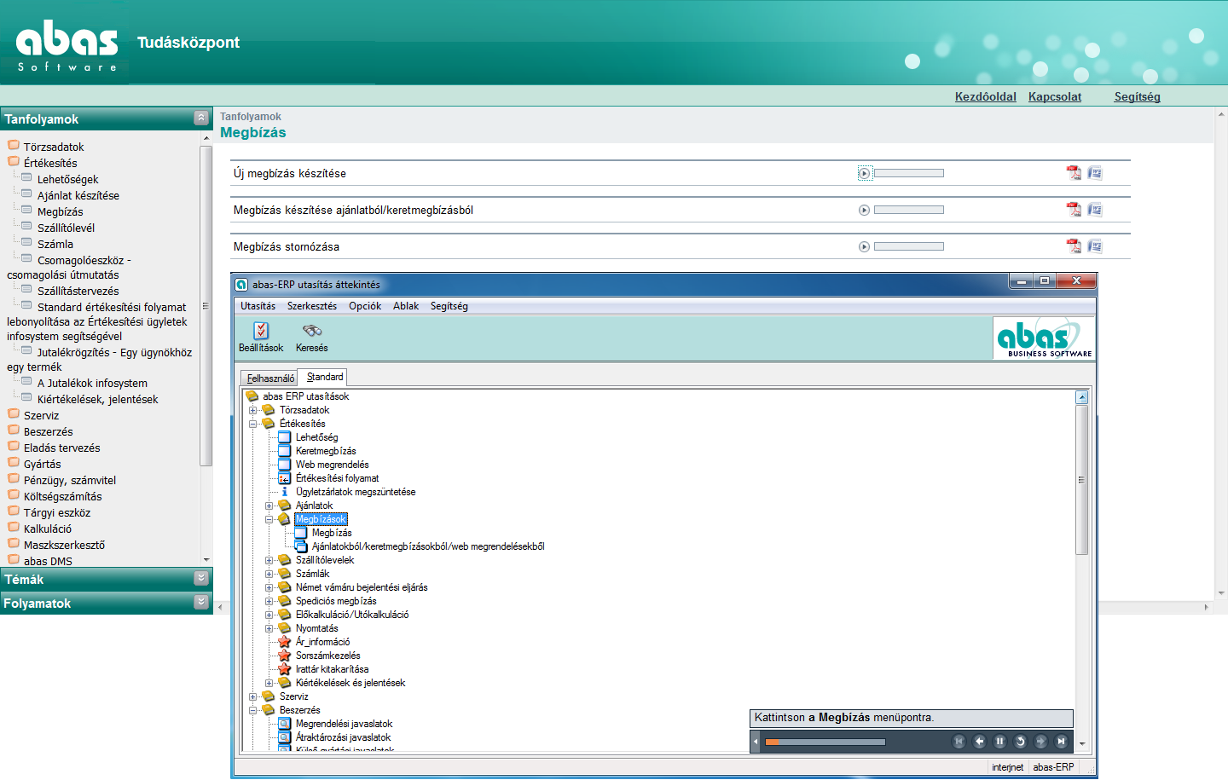Click progress bar of Új megbízás készítése
Image resolution: width=1228 pixels, height=780 pixels.
click(x=909, y=173)
